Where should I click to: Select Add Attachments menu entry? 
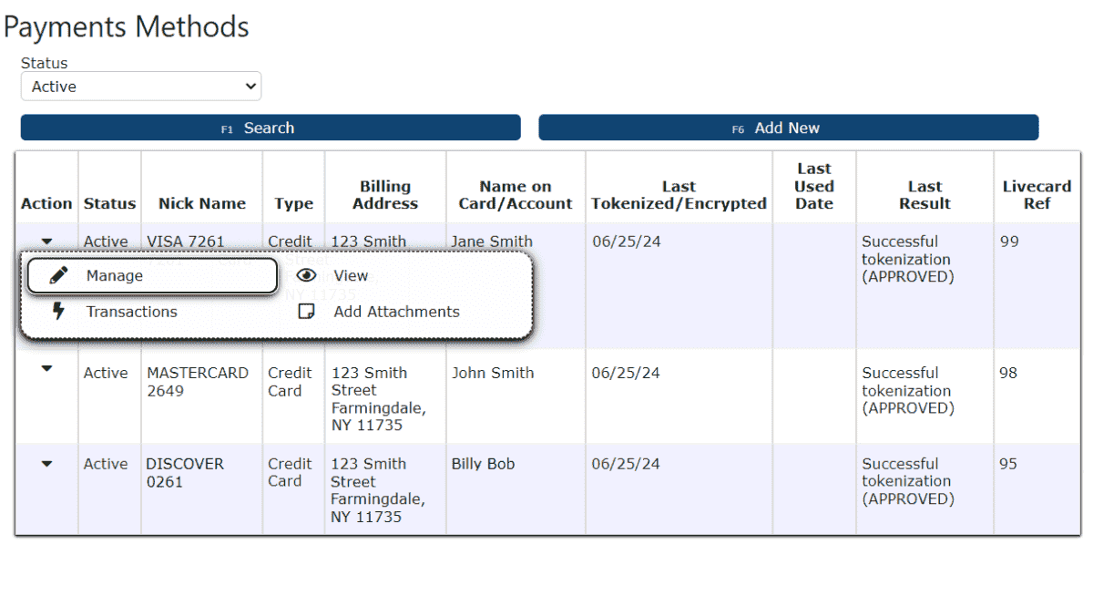(396, 312)
